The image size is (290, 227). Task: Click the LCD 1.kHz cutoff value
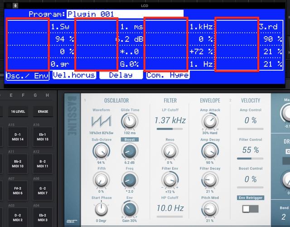tap(201, 27)
